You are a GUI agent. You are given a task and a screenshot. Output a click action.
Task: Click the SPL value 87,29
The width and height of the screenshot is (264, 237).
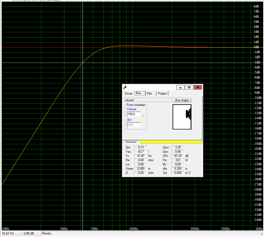pos(178,156)
